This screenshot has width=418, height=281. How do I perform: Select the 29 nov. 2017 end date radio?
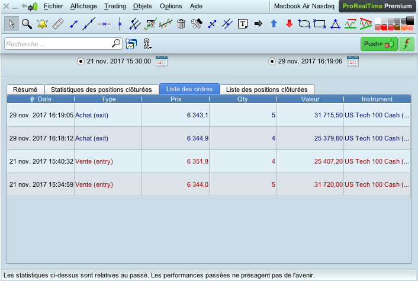pos(272,62)
